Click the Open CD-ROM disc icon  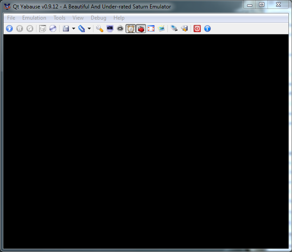53,29
